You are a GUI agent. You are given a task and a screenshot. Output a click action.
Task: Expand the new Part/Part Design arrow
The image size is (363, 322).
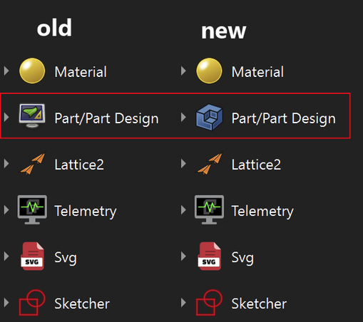pos(183,117)
